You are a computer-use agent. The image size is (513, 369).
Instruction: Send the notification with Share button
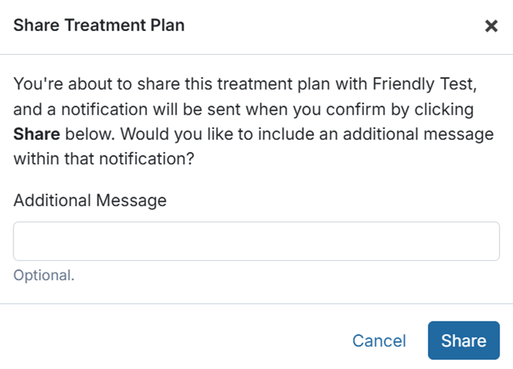click(x=463, y=340)
